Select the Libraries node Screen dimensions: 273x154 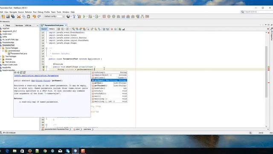pos(9,59)
